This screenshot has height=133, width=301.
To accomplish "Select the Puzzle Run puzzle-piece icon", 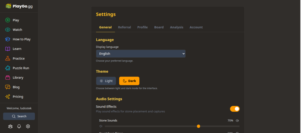I will [8, 68].
